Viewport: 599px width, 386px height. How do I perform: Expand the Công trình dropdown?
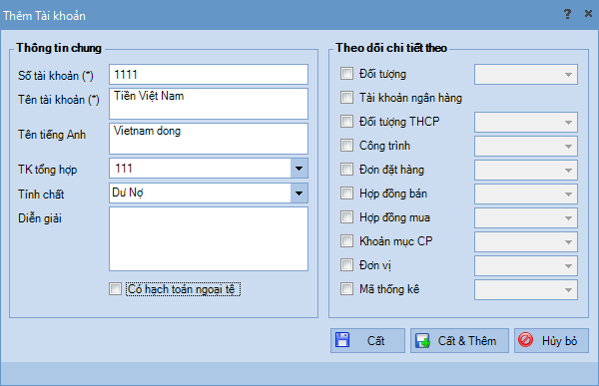click(526, 147)
